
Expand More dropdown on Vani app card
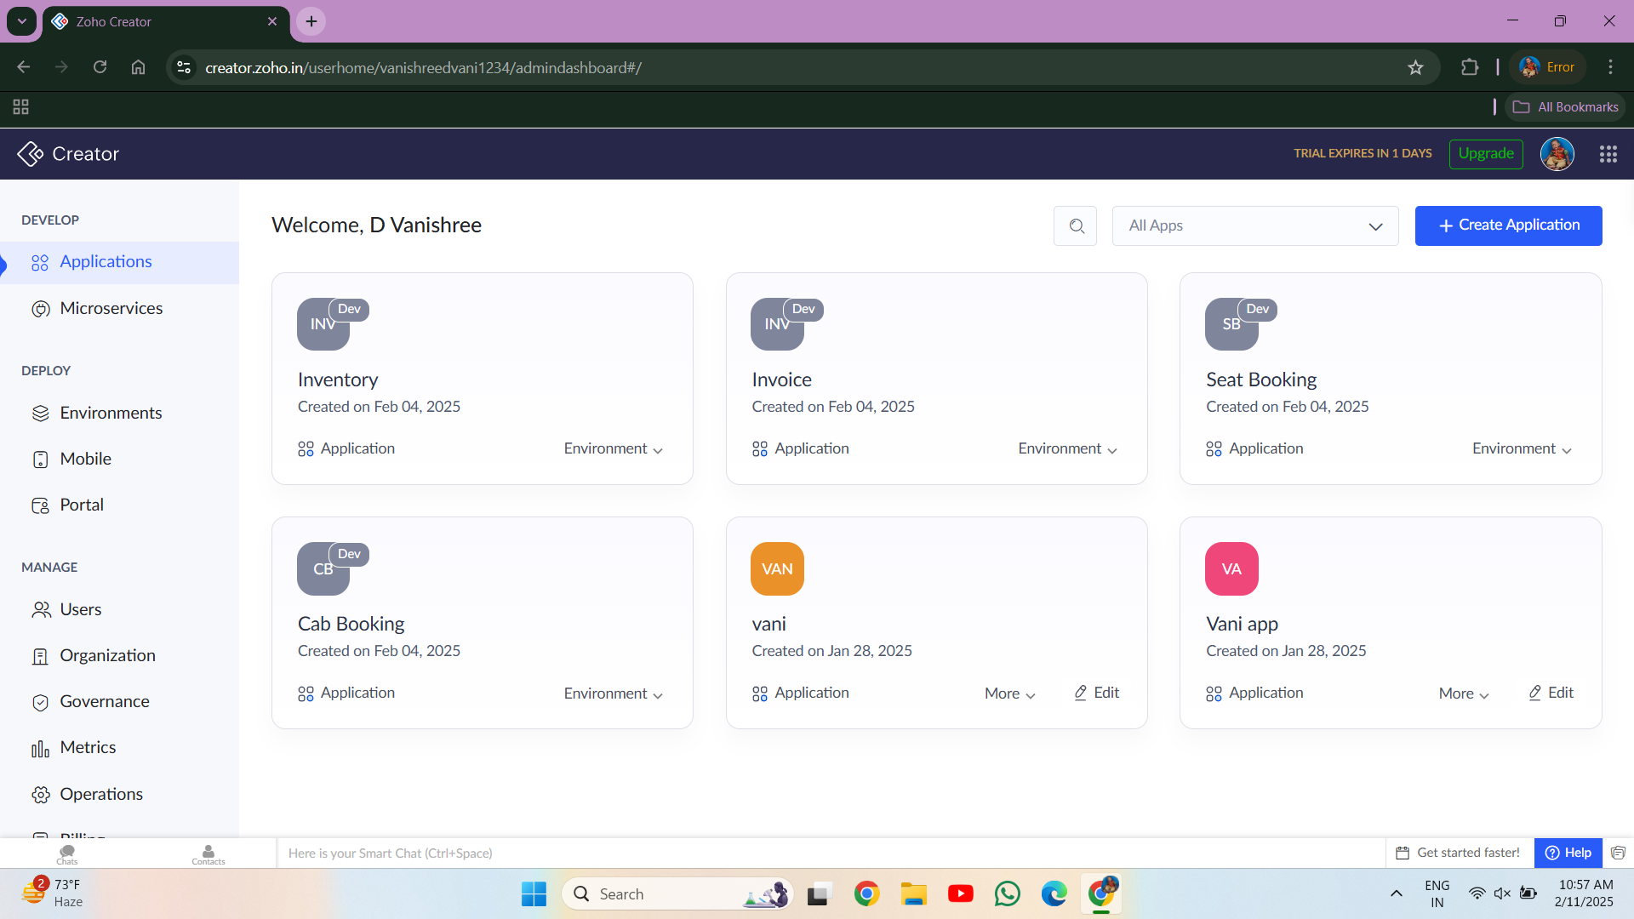pos(1463,694)
